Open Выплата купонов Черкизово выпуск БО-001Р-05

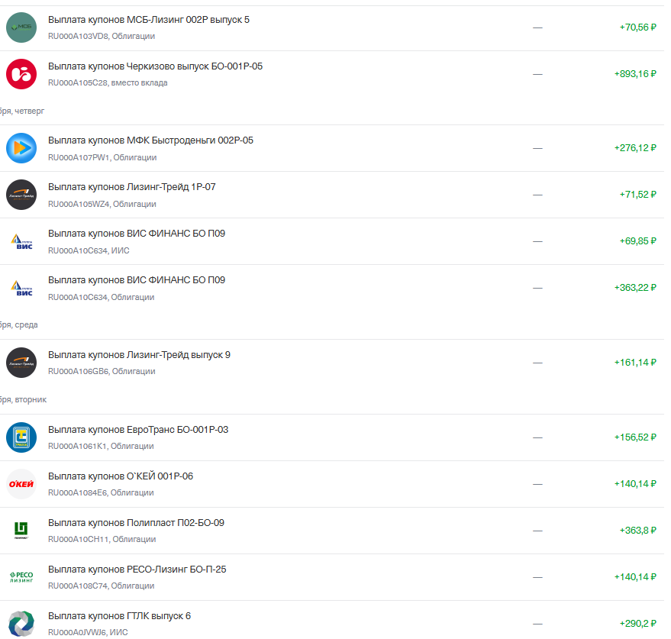coord(155,66)
